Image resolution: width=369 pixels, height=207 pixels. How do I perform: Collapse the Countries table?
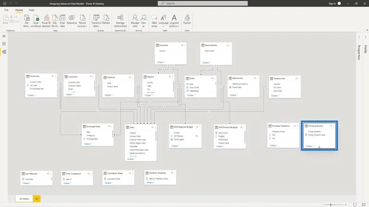coord(161,62)
